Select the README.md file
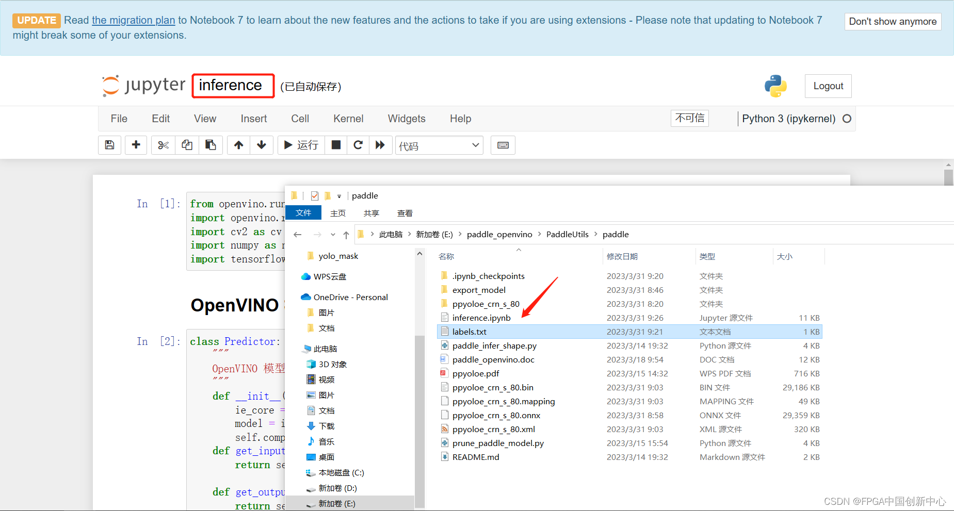The image size is (954, 511). click(476, 457)
